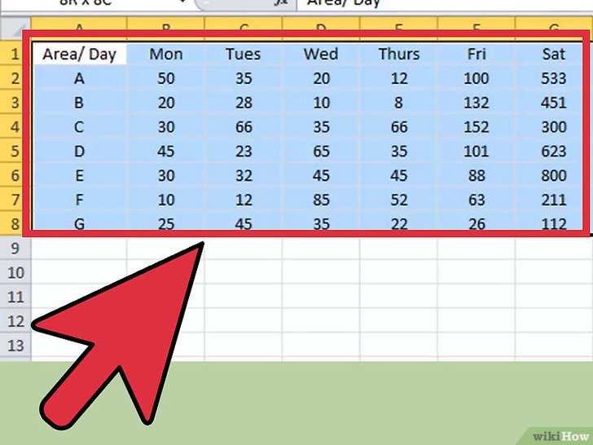The width and height of the screenshot is (593, 445).
Task: Select the cell containing 152
Action: 477,126
